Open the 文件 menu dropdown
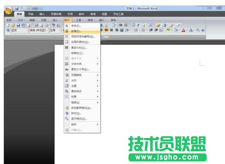 (x=21, y=20)
